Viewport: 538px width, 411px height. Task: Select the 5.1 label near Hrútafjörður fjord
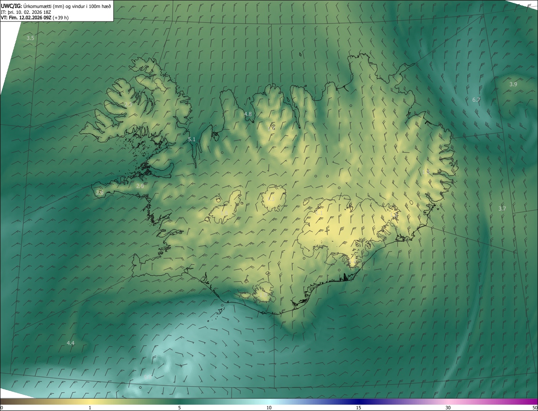(x=192, y=139)
